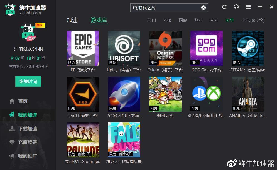Image resolution: width=277 pixels, height=170 pixels.
Task: Select the 糖豆人 Fall Guys tile
Action: [124, 140]
